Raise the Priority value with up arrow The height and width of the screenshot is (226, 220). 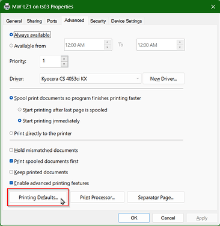(x=64, y=59)
